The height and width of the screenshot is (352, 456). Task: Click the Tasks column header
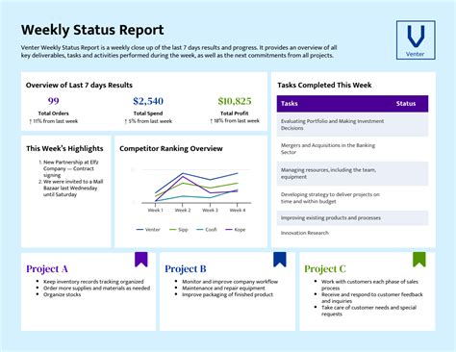pyautogui.click(x=290, y=104)
